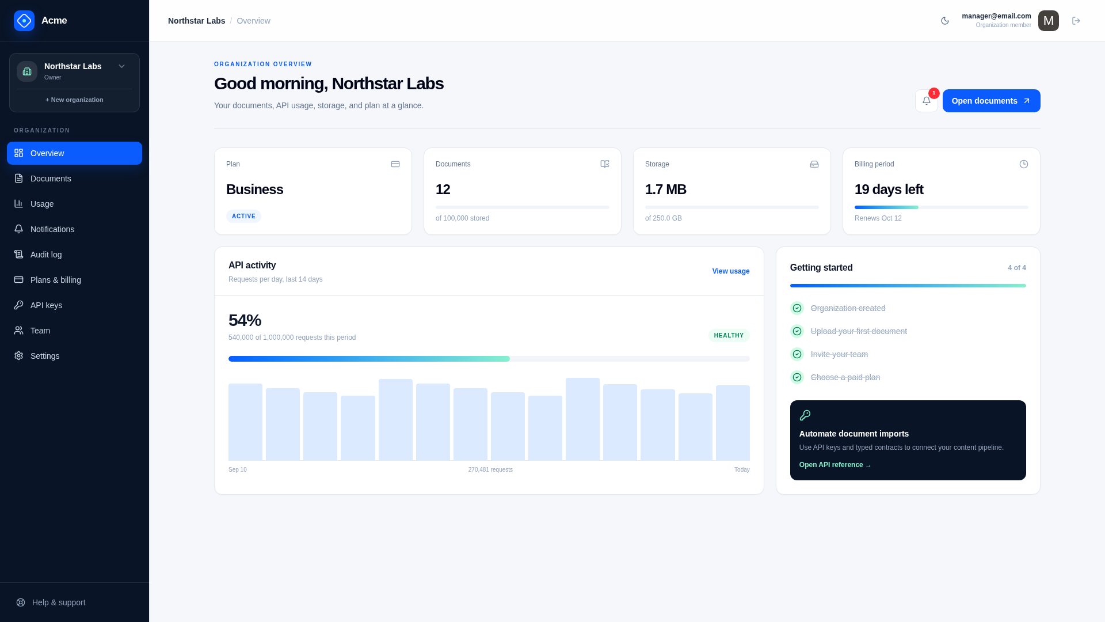Click manager@email.com account text
Viewport: 1105px width, 622px height.
[x=996, y=16]
